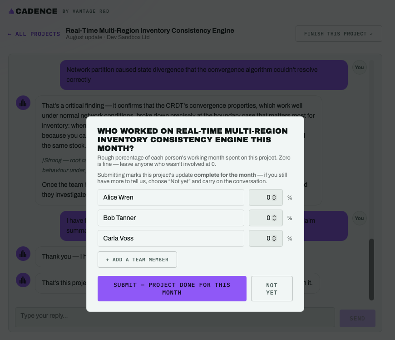Click the Alice Wren name field

[171, 197]
